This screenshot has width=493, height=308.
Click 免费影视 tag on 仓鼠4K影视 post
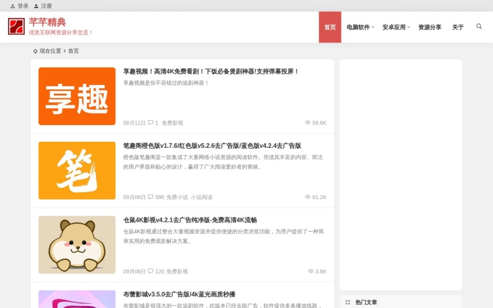(x=177, y=271)
